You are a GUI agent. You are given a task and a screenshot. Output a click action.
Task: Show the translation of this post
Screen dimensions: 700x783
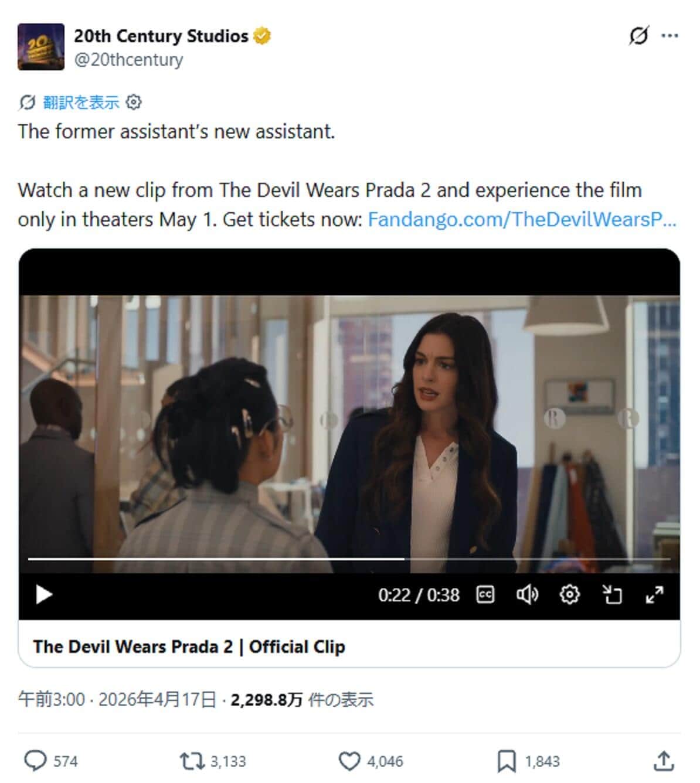81,103
